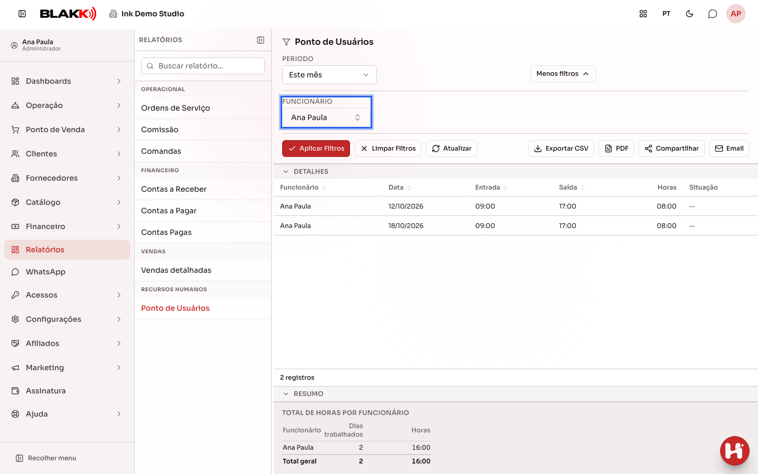Screen dimensions: 758x474
Task: Click the AP user avatar
Action: [736, 14]
